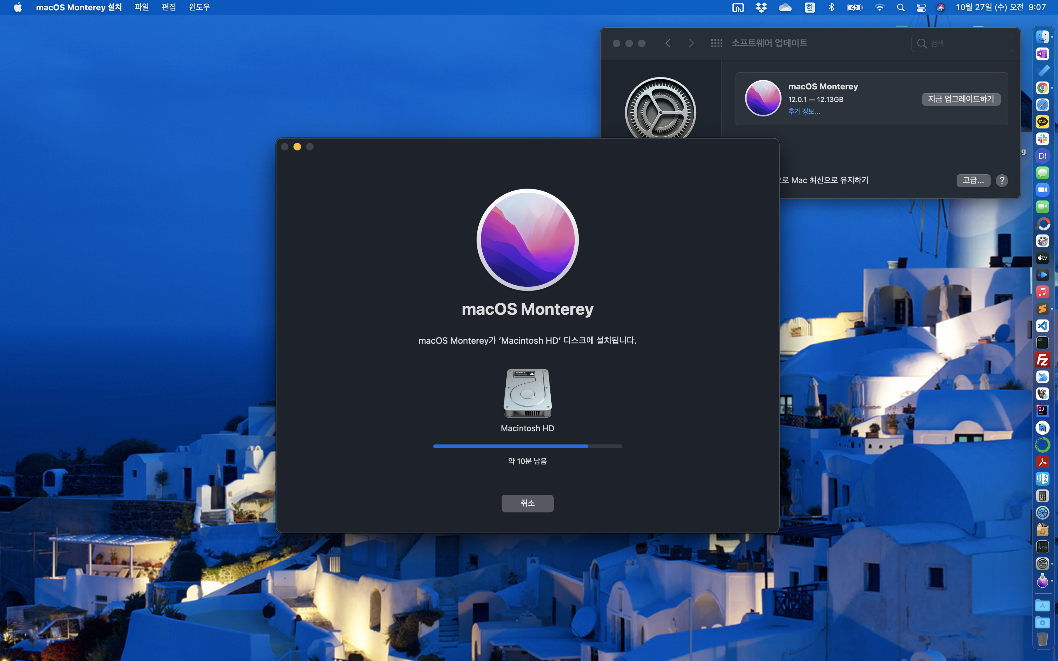Click the Dropbox menu bar icon

tap(761, 8)
